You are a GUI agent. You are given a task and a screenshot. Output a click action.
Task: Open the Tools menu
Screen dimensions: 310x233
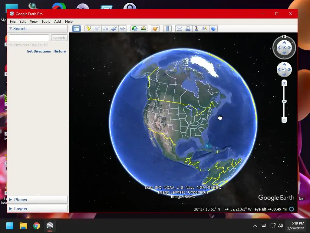(x=45, y=22)
